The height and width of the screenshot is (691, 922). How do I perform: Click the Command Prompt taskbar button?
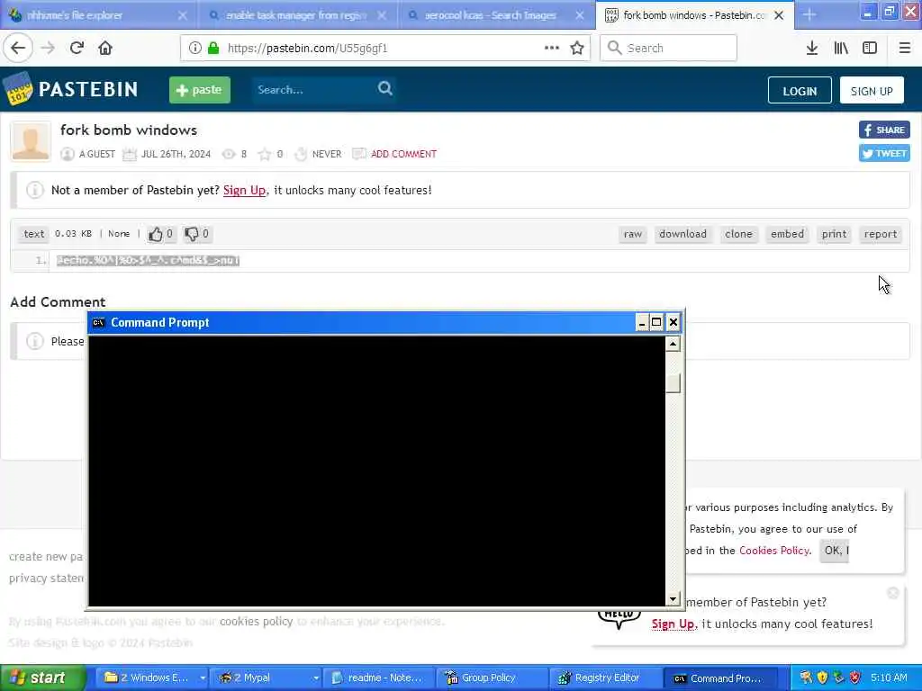[x=720, y=678]
